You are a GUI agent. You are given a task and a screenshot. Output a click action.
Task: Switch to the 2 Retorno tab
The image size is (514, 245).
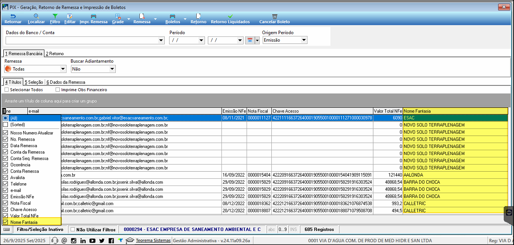tap(55, 53)
